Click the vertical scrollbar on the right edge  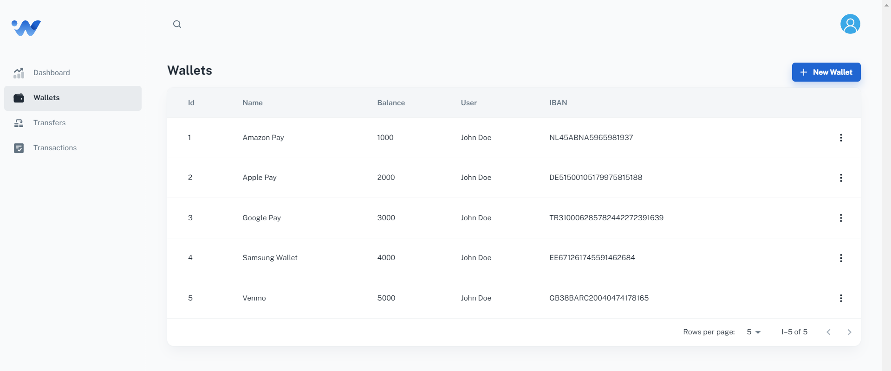pyautogui.click(x=886, y=185)
